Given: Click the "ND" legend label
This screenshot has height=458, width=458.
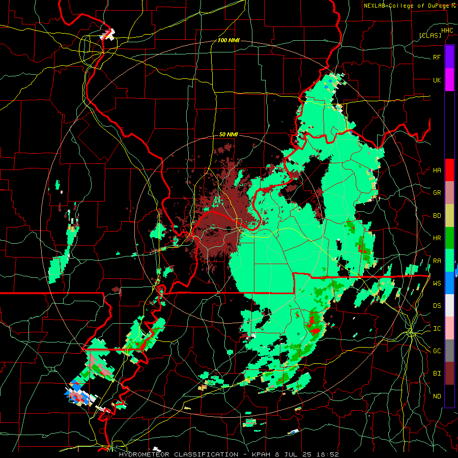Looking at the screenshot, I should 437,396.
